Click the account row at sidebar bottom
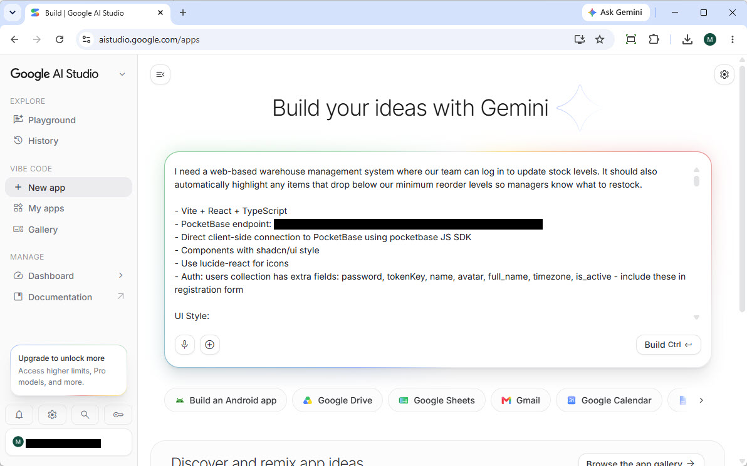 68,443
